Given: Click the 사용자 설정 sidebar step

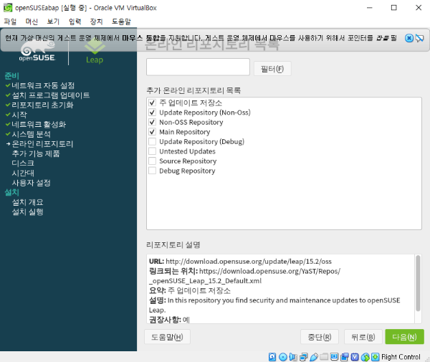Looking at the screenshot, I should pos(32,183).
